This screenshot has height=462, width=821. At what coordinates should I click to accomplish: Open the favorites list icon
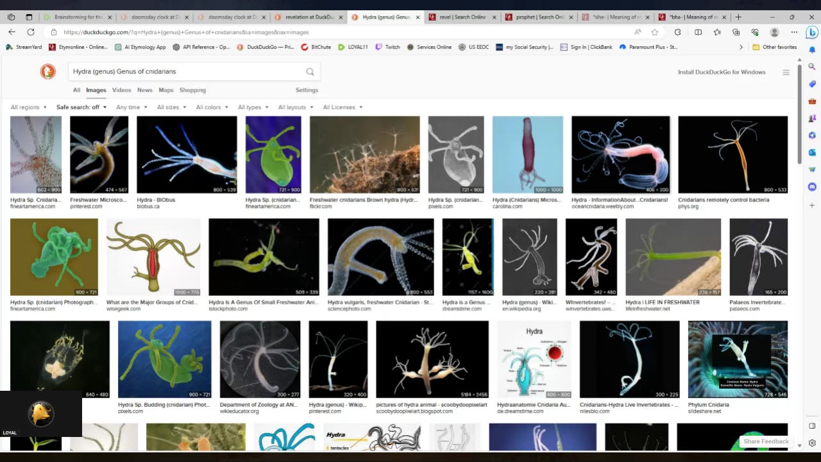pos(717,32)
